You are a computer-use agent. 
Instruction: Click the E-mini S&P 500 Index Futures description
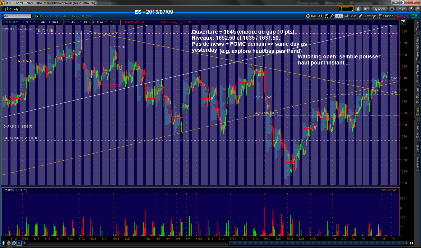click(69, 16)
